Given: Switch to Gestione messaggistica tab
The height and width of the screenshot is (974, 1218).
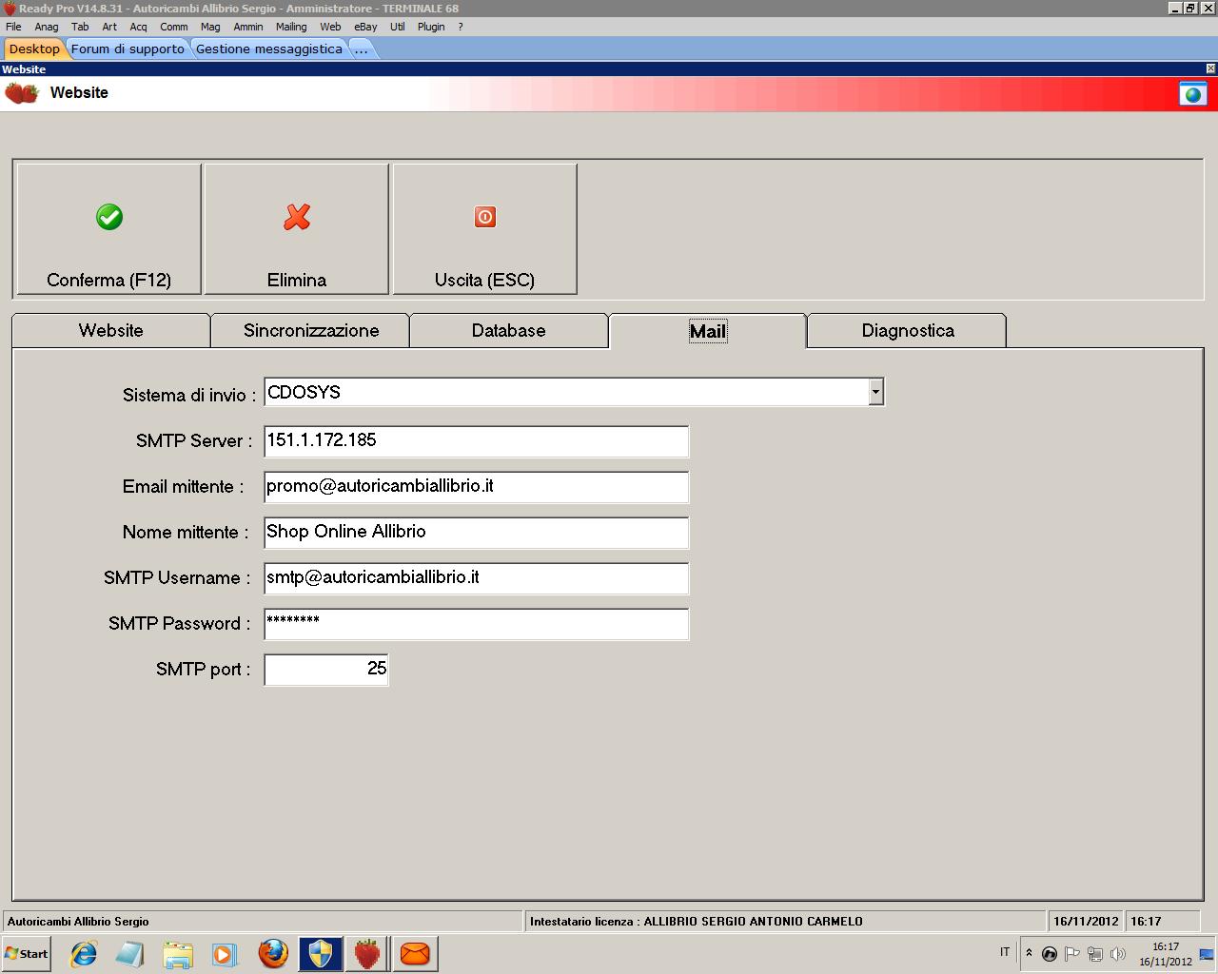Looking at the screenshot, I should (x=269, y=49).
